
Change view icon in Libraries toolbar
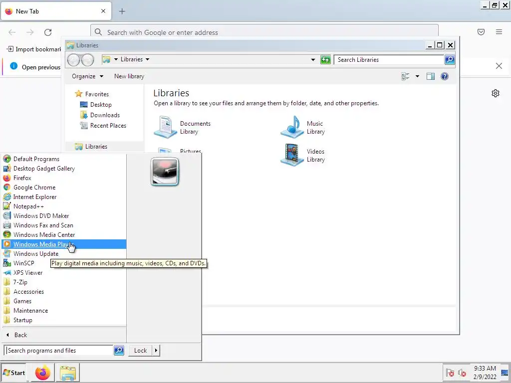tap(405, 76)
